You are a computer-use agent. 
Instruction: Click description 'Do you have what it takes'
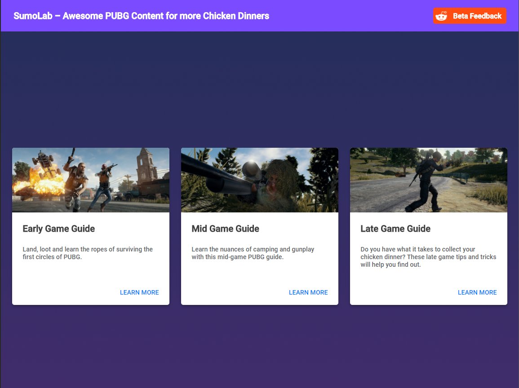[x=428, y=257]
